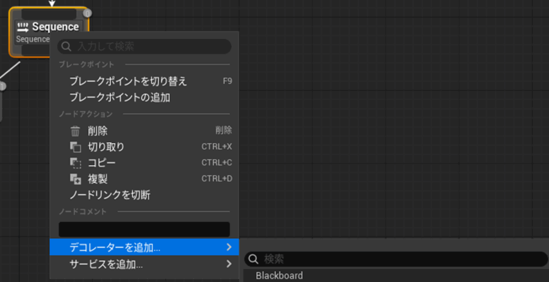Focus the ノードコメント text box
Viewport: 549px width, 282px height.
point(144,229)
